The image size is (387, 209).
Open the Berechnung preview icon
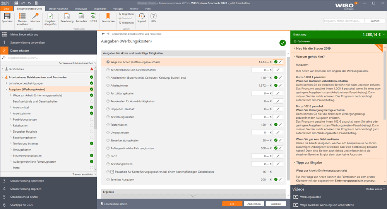[67, 16]
